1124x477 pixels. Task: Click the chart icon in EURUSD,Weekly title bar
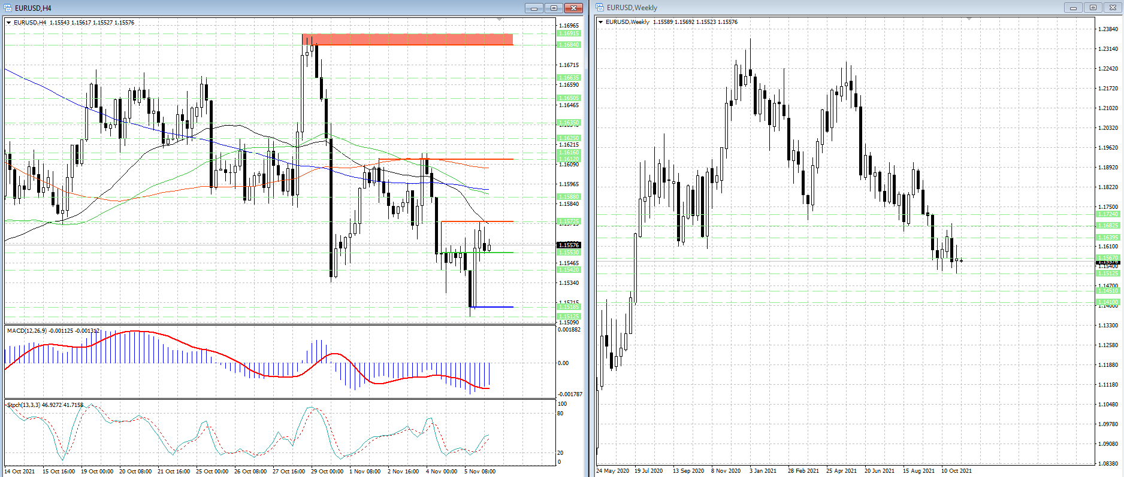point(600,8)
